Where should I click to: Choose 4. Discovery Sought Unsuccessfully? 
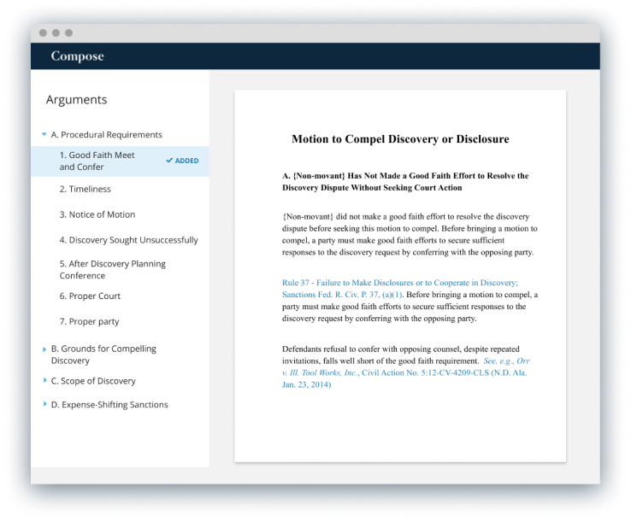(x=128, y=240)
